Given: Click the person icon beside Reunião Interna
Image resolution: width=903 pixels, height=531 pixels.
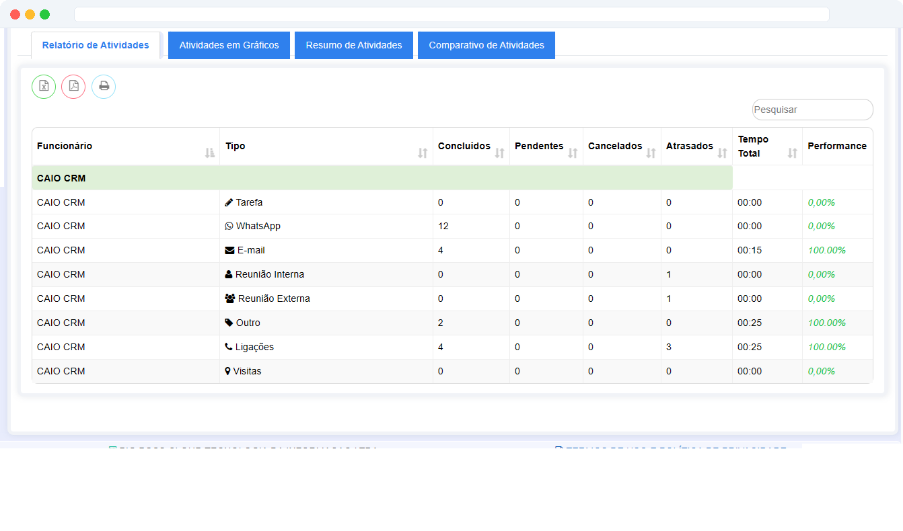Looking at the screenshot, I should click(229, 275).
